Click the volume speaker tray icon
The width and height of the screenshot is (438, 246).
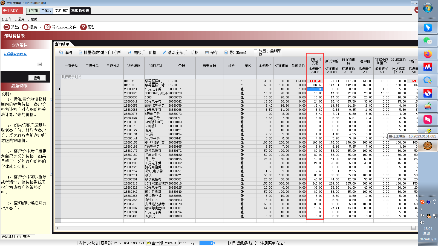[x=422, y=222]
